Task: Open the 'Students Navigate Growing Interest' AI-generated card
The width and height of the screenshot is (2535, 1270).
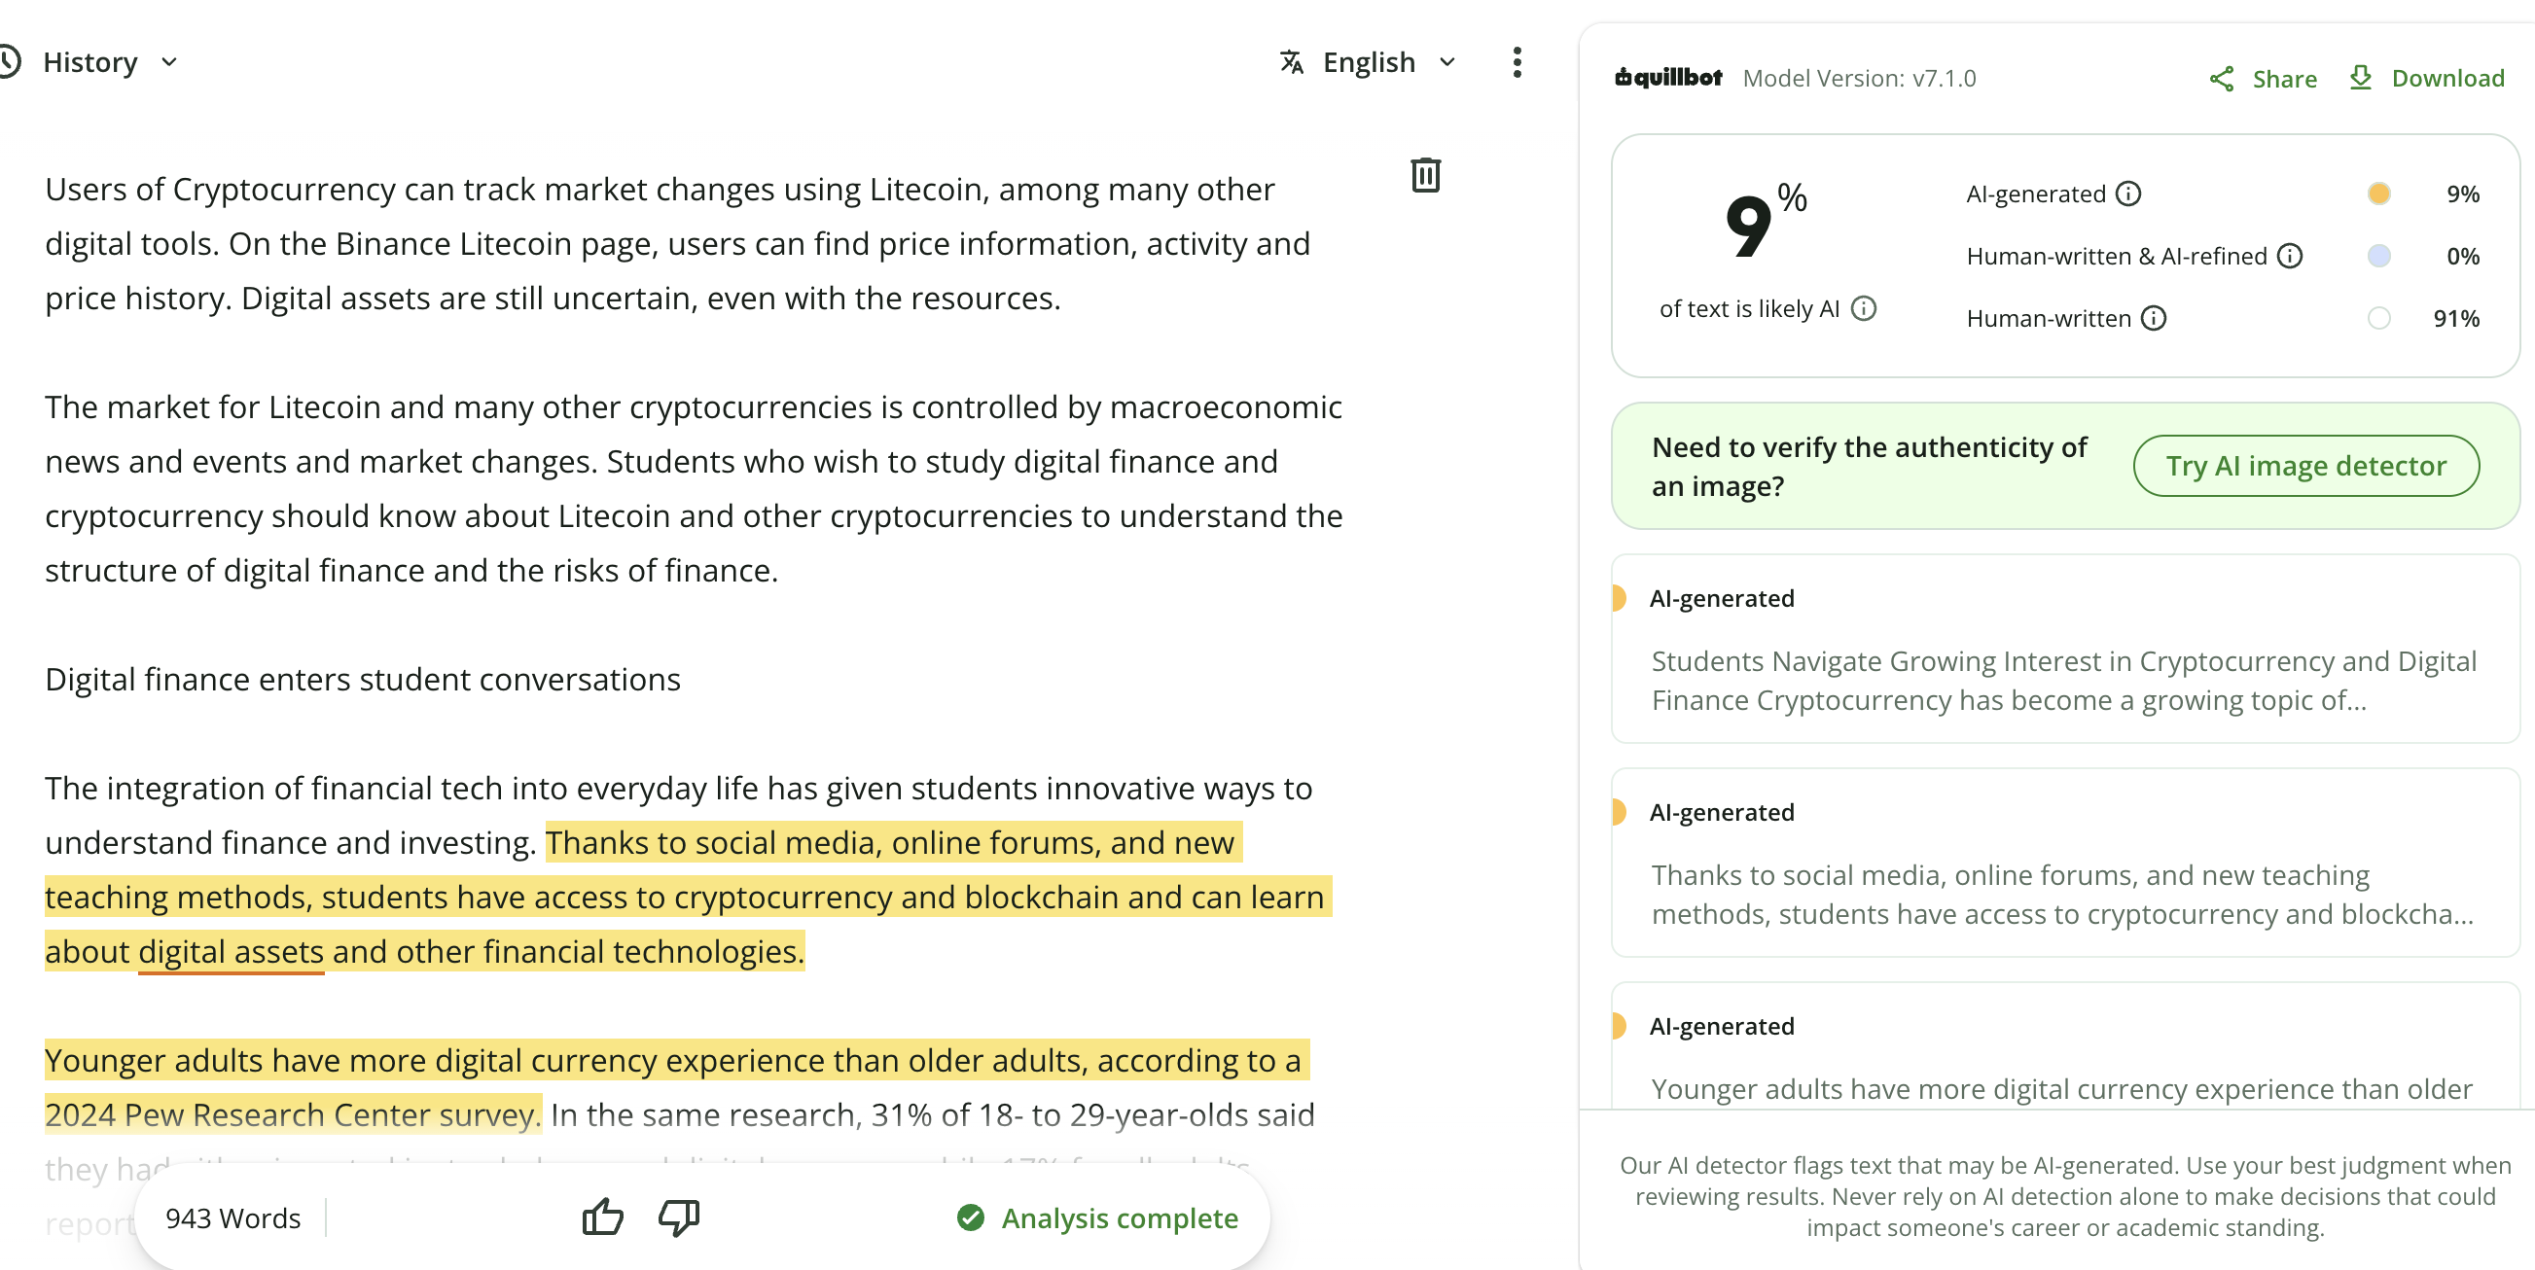Action: pos(2063,649)
